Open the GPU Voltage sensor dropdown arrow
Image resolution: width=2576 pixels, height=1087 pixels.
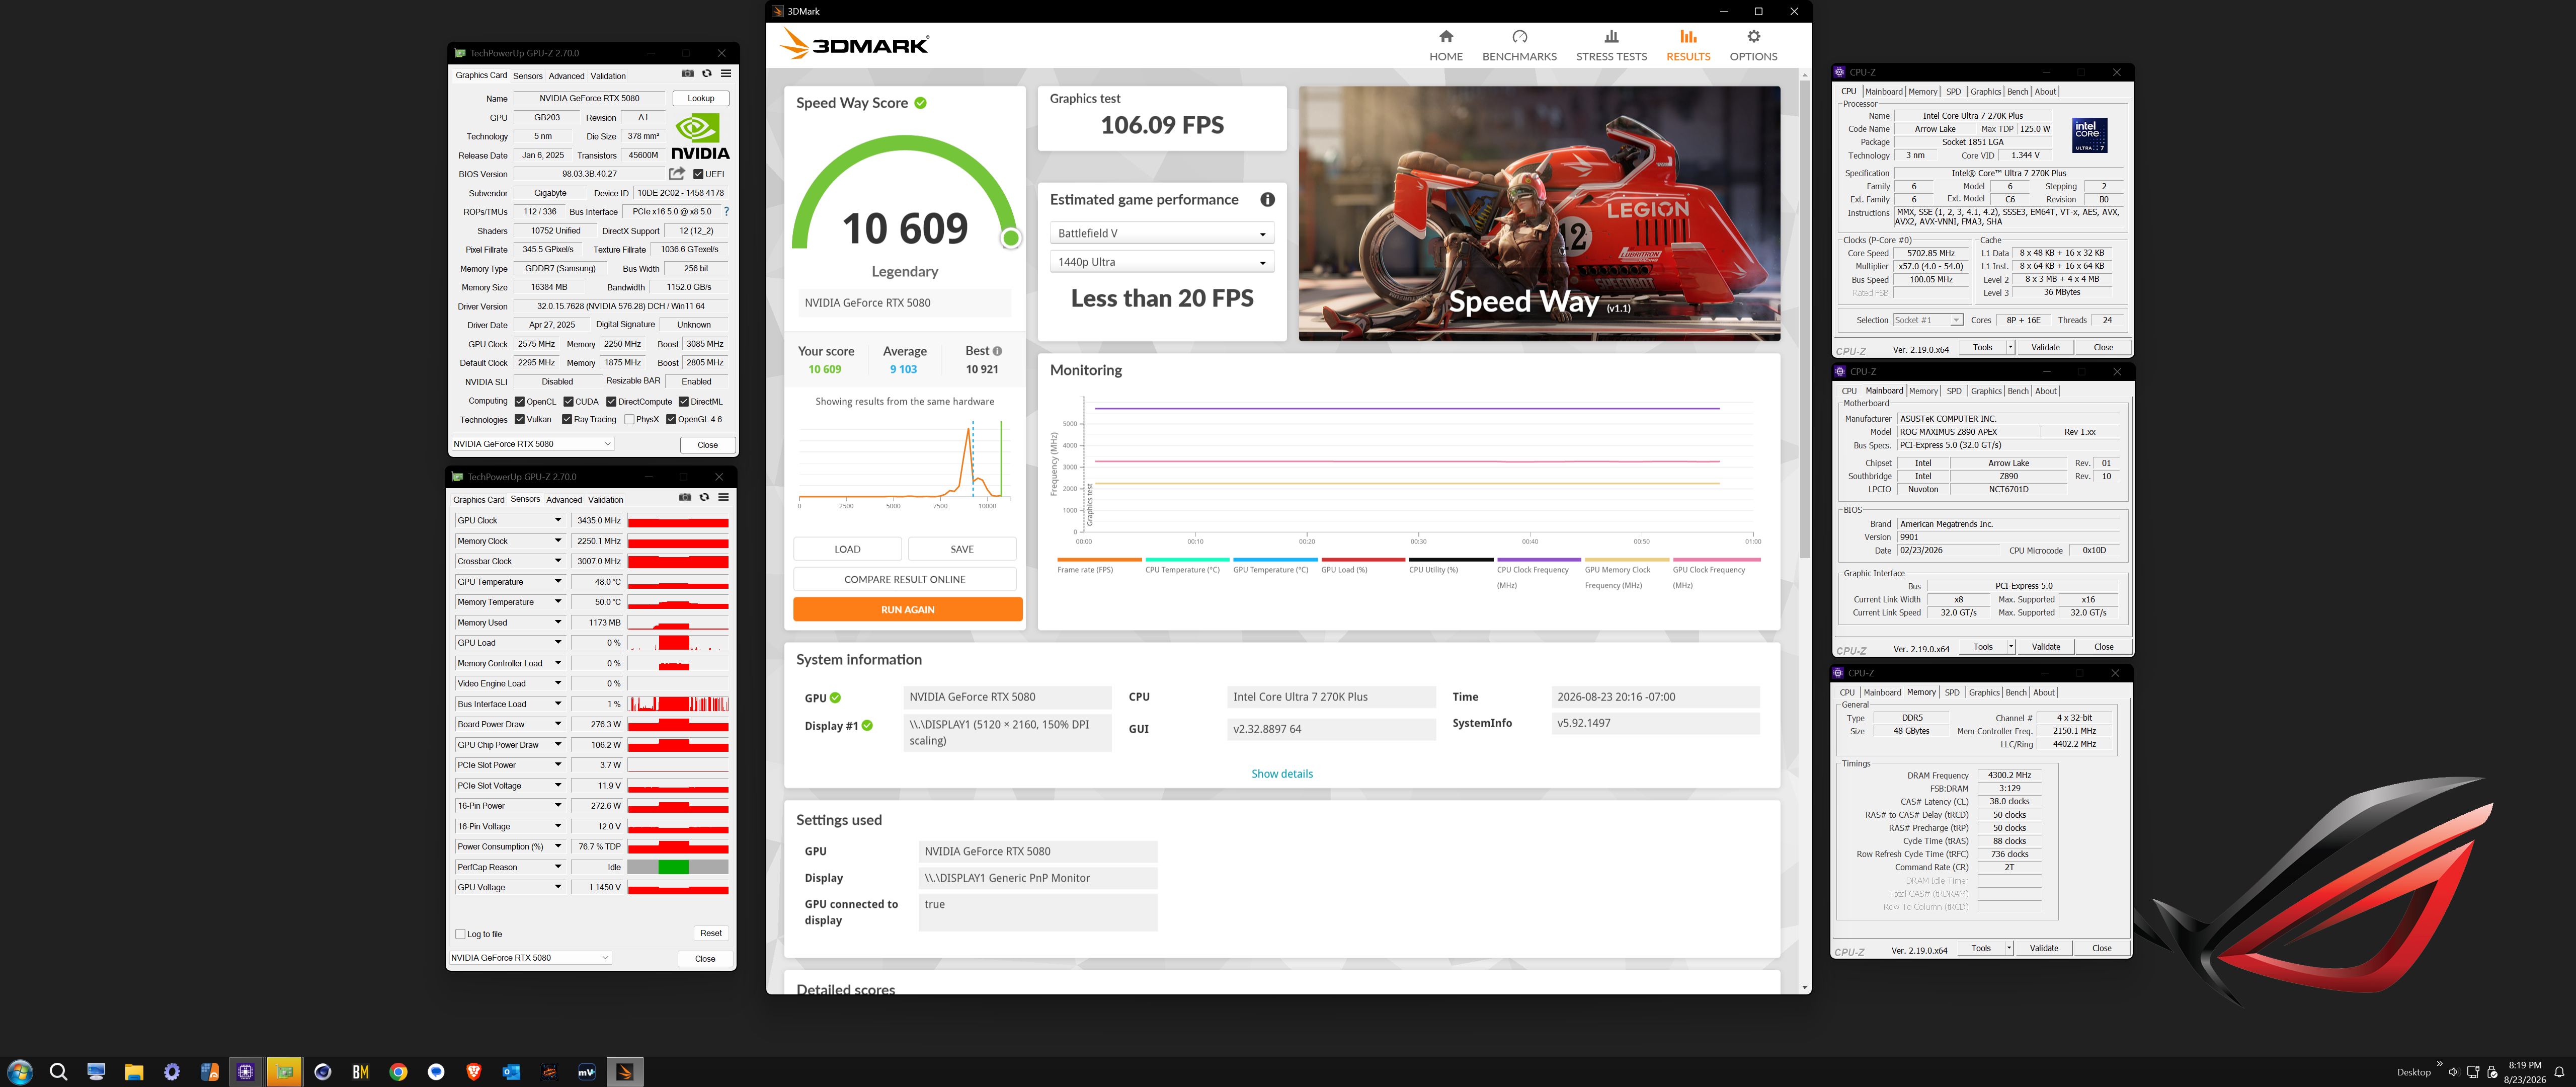point(558,887)
